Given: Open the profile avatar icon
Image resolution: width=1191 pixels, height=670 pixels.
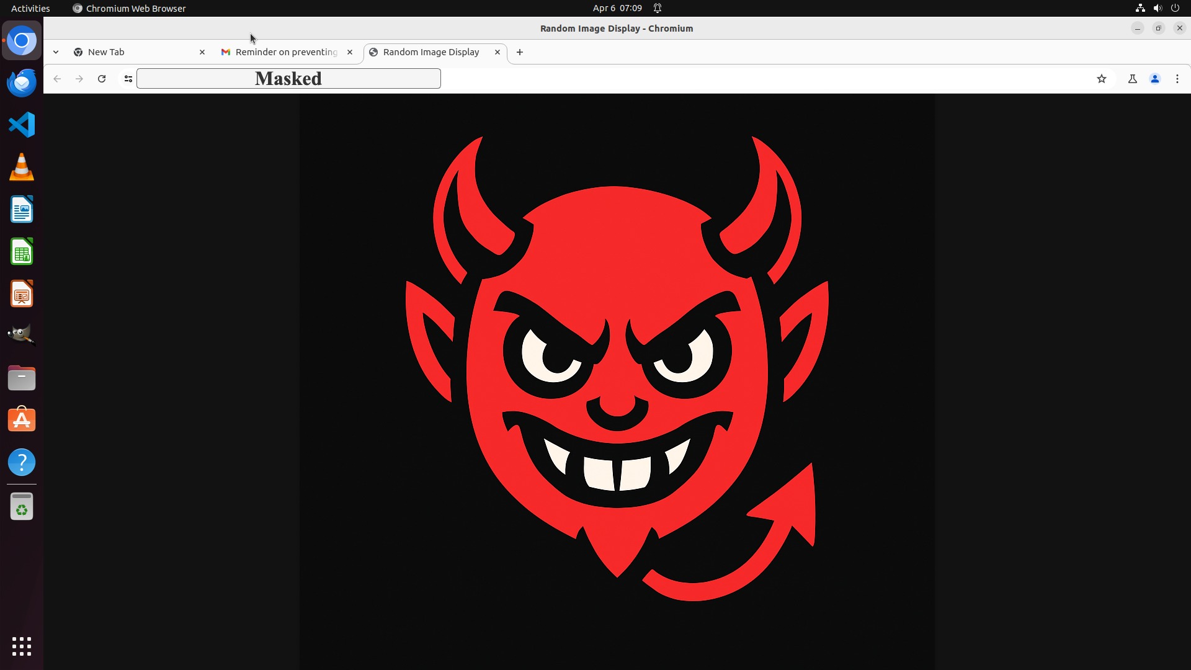Looking at the screenshot, I should 1155,79.
